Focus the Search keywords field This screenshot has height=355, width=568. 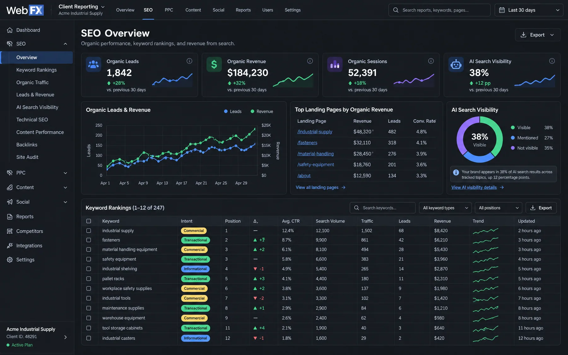[382, 208]
